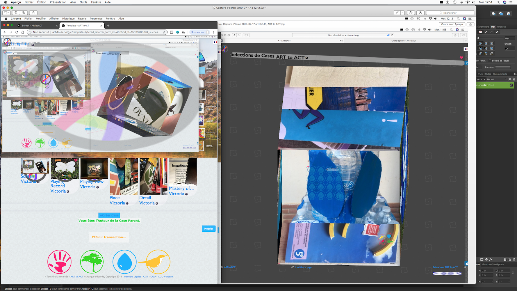Viewport: 517px width, 291px height.
Task: Open Chrome's three-dot menu
Action: 213,32
